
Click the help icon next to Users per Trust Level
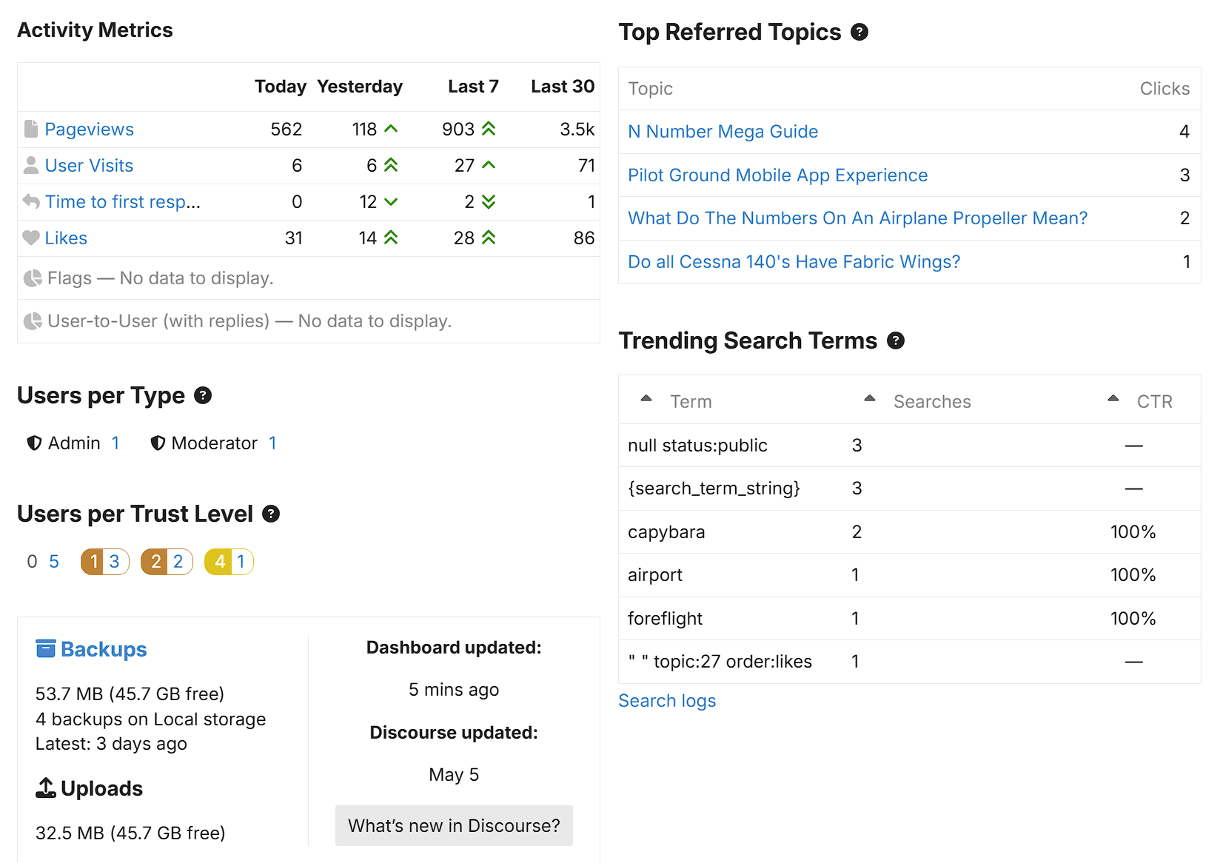click(271, 514)
